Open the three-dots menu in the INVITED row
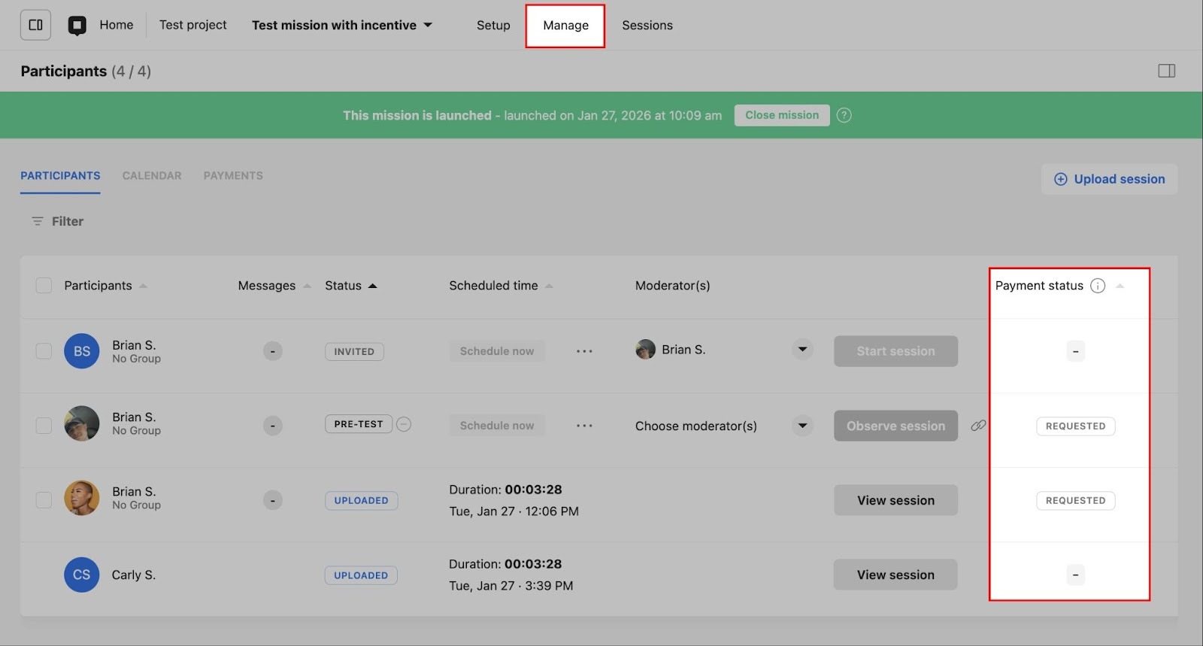This screenshot has width=1203, height=646. 584,351
